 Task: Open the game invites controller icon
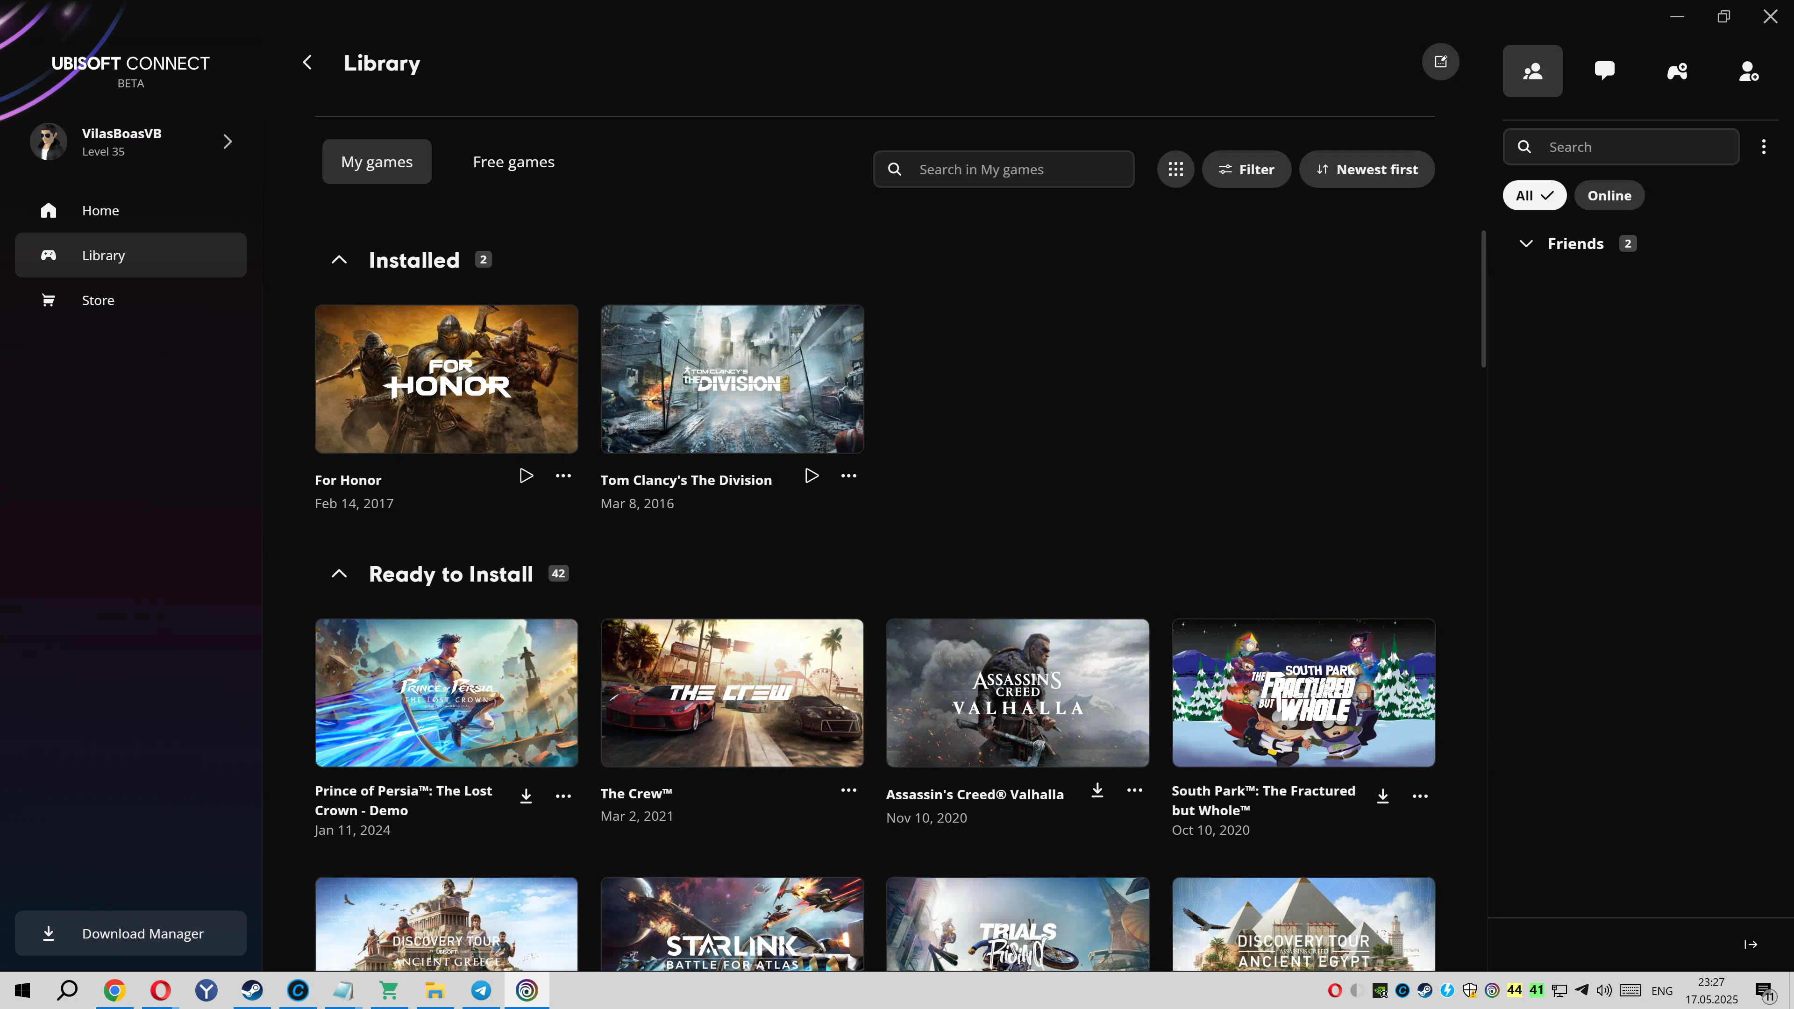[1677, 71]
